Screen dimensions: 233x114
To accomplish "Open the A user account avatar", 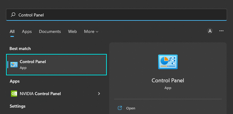I will coord(210,31).
